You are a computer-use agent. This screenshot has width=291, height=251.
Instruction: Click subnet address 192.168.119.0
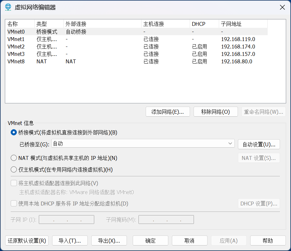pyautogui.click(x=238, y=39)
